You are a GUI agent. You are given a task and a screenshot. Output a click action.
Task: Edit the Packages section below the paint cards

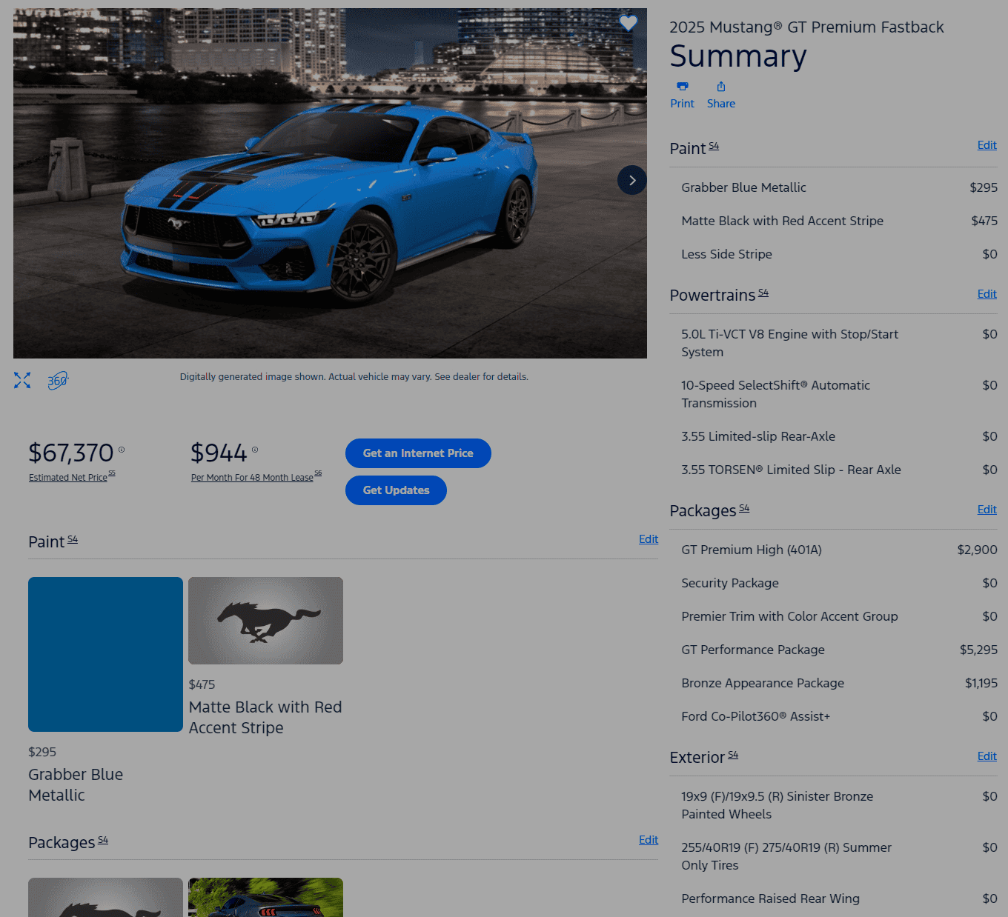649,840
